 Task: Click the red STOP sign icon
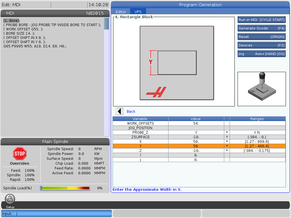coord(20,154)
